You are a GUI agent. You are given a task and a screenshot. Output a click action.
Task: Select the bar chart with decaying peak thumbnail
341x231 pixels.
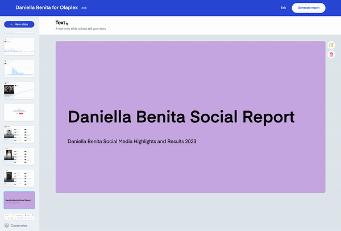19,68
